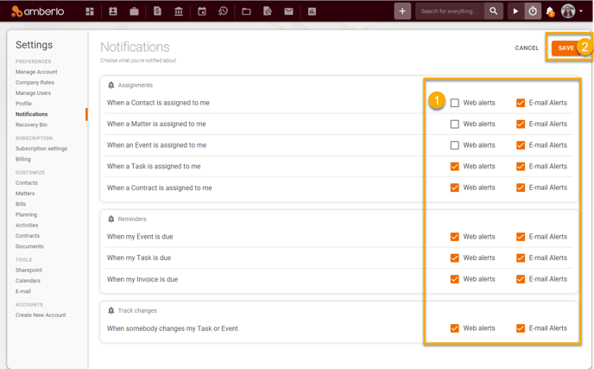
Task: Uncheck Web alerts for Event is due
Action: [455, 237]
